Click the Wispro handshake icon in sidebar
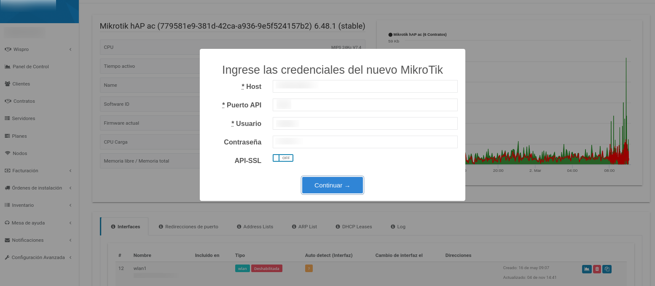Image resolution: width=655 pixels, height=286 pixels. click(8, 49)
